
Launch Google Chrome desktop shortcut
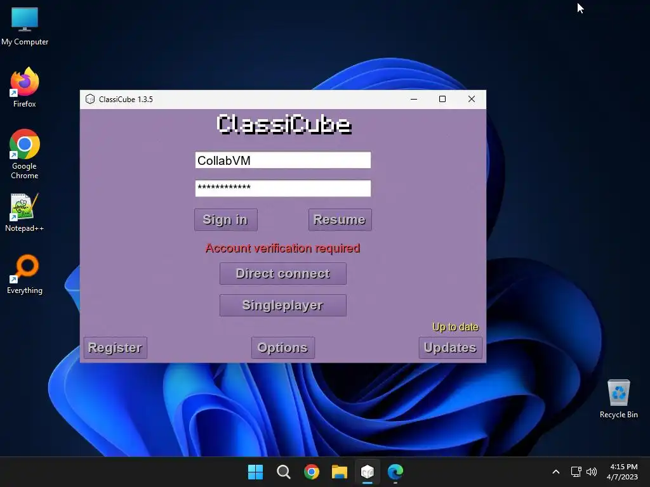25,154
